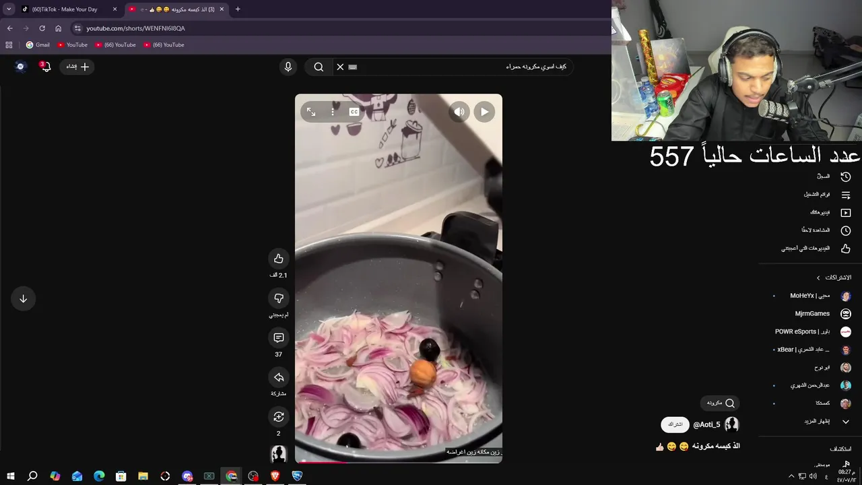The height and width of the screenshot is (485, 862).
Task: Open the video three-dot more menu
Action: point(333,112)
